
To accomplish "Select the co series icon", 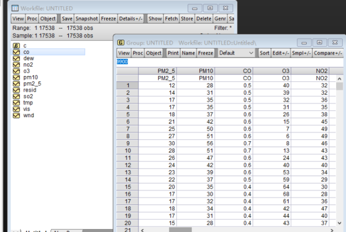I will click(16, 52).
